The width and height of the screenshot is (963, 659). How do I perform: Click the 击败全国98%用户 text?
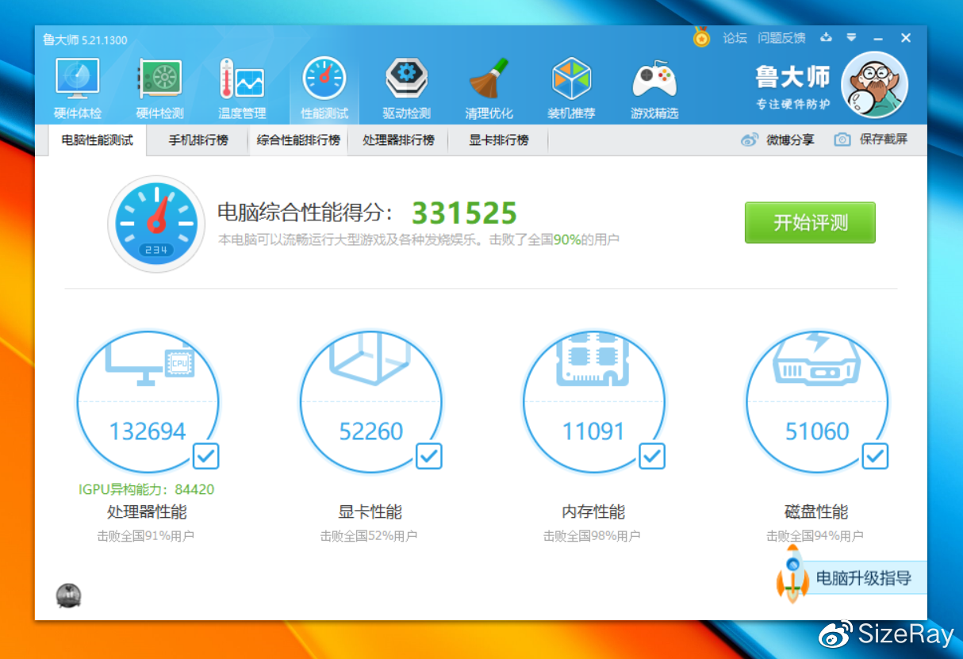pos(592,536)
